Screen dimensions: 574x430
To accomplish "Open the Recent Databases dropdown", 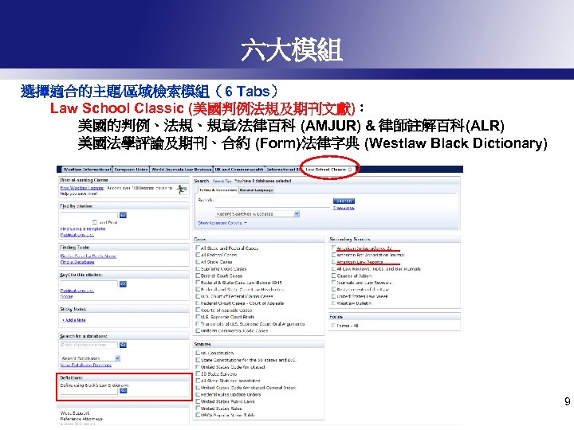I will click(90, 358).
